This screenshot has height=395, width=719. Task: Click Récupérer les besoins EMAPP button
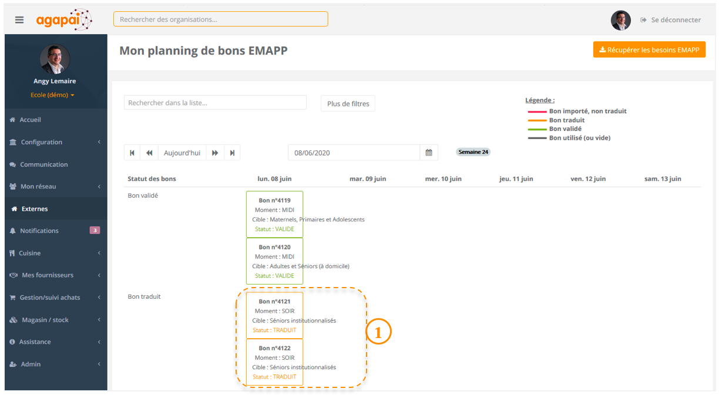click(649, 50)
